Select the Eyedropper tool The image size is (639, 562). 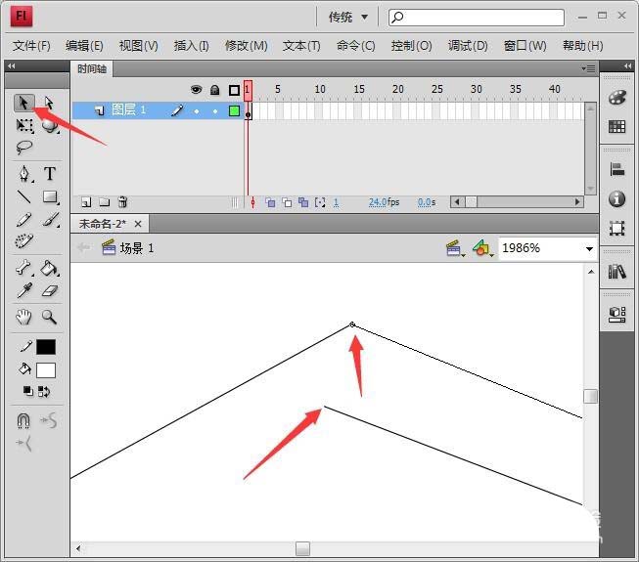(x=24, y=290)
